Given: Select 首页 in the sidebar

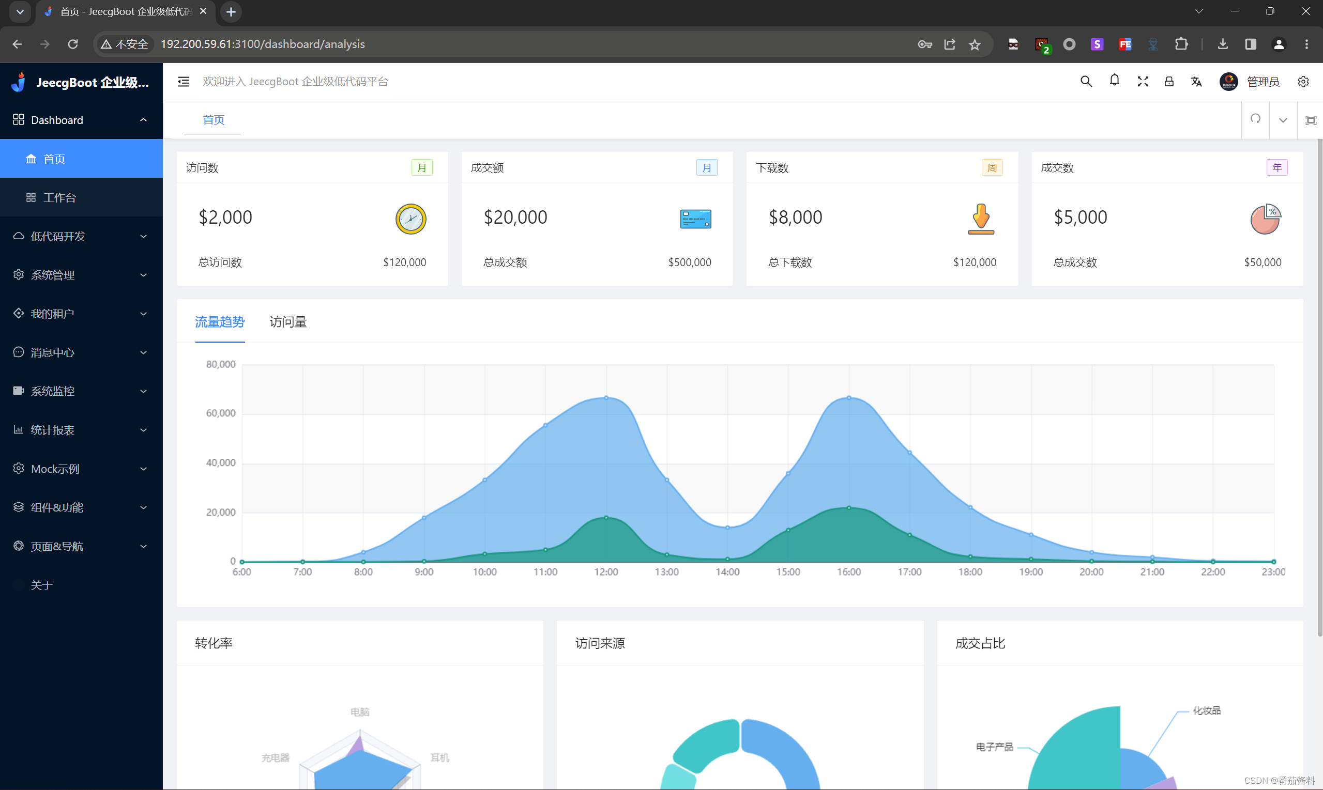Looking at the screenshot, I should 82,159.
